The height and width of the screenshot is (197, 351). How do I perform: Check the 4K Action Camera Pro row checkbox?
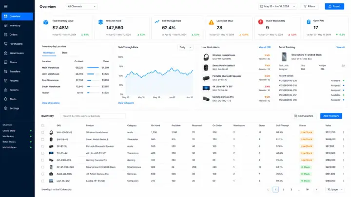pos(43,174)
